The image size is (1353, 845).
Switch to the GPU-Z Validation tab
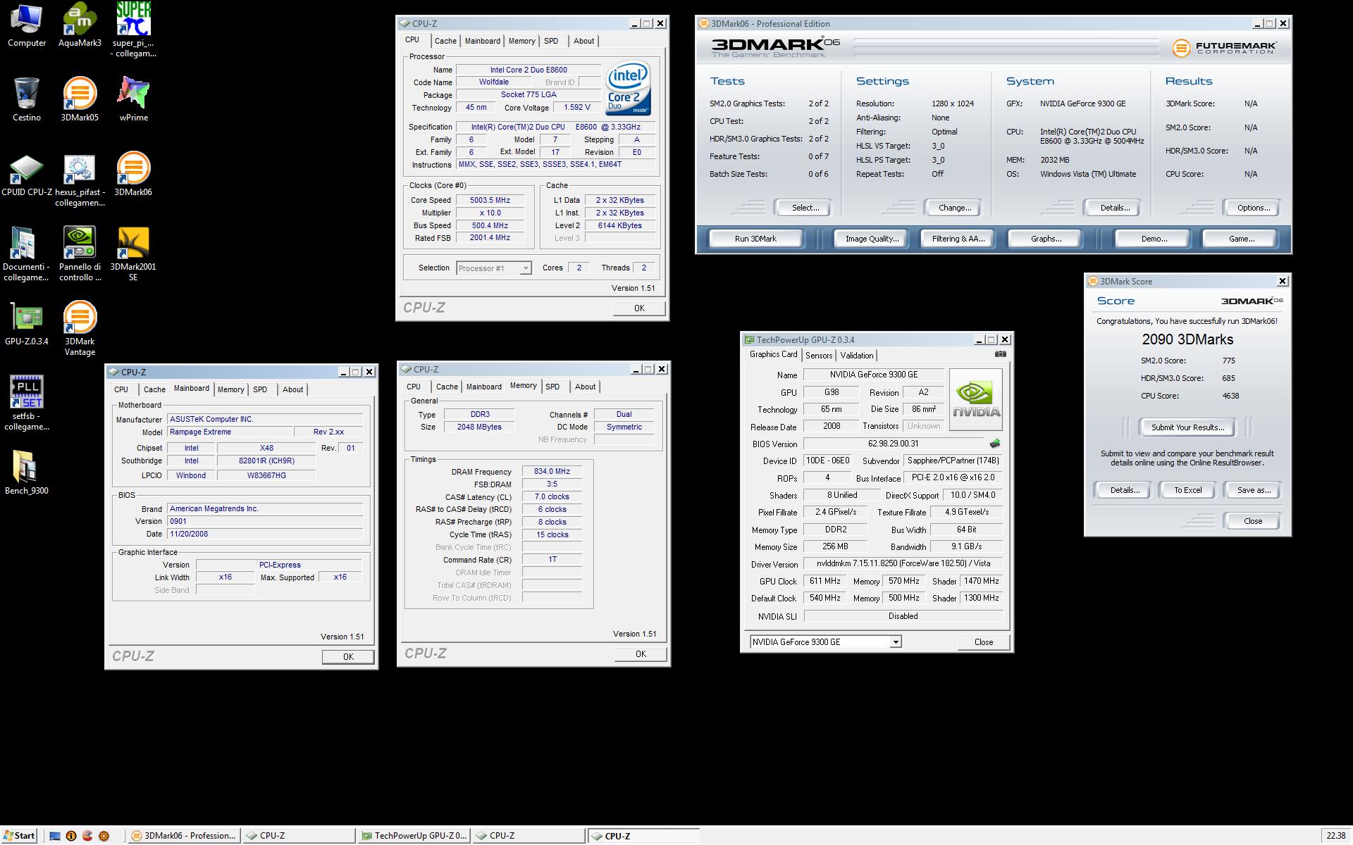coord(856,356)
